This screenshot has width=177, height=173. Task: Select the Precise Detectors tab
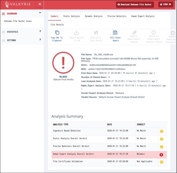point(117,16)
